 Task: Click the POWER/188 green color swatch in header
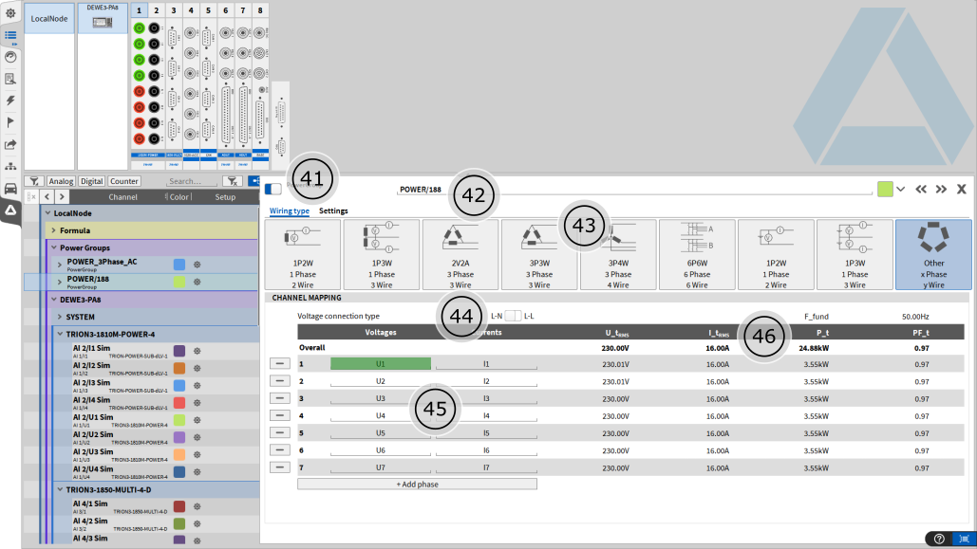point(885,190)
